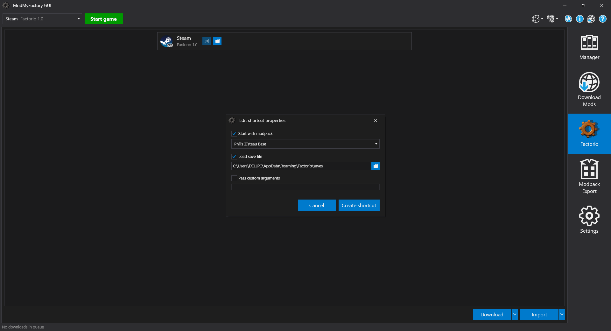This screenshot has width=611, height=331.
Task: Click the save file path field
Action: point(301,166)
